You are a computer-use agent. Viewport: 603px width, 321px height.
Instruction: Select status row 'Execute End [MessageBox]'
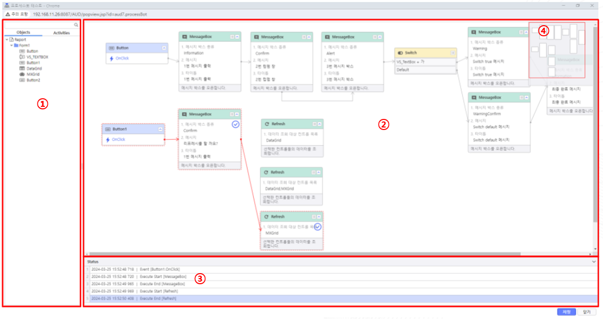tap(341, 284)
